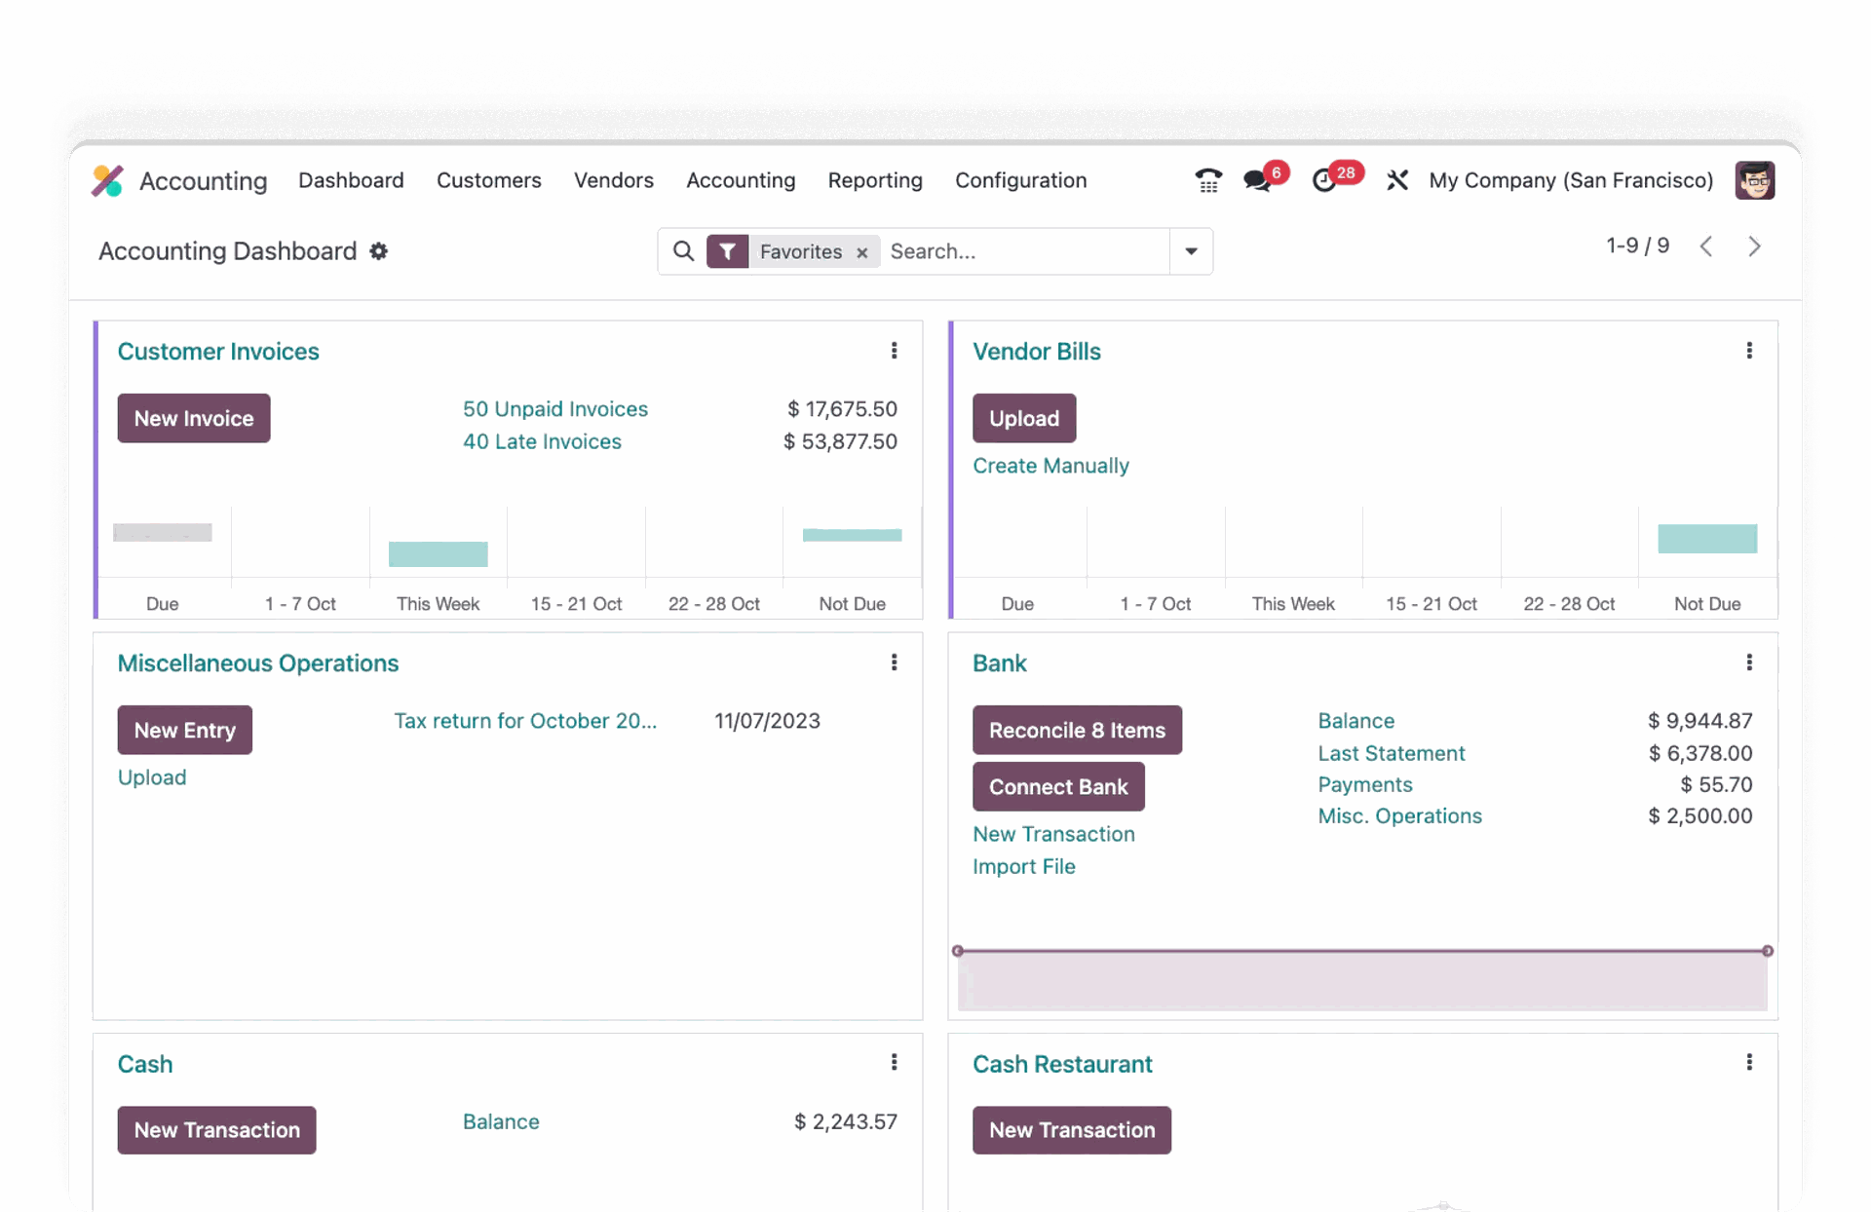
Task: Open the Vendor Bills three-dot menu
Action: coord(1749,351)
